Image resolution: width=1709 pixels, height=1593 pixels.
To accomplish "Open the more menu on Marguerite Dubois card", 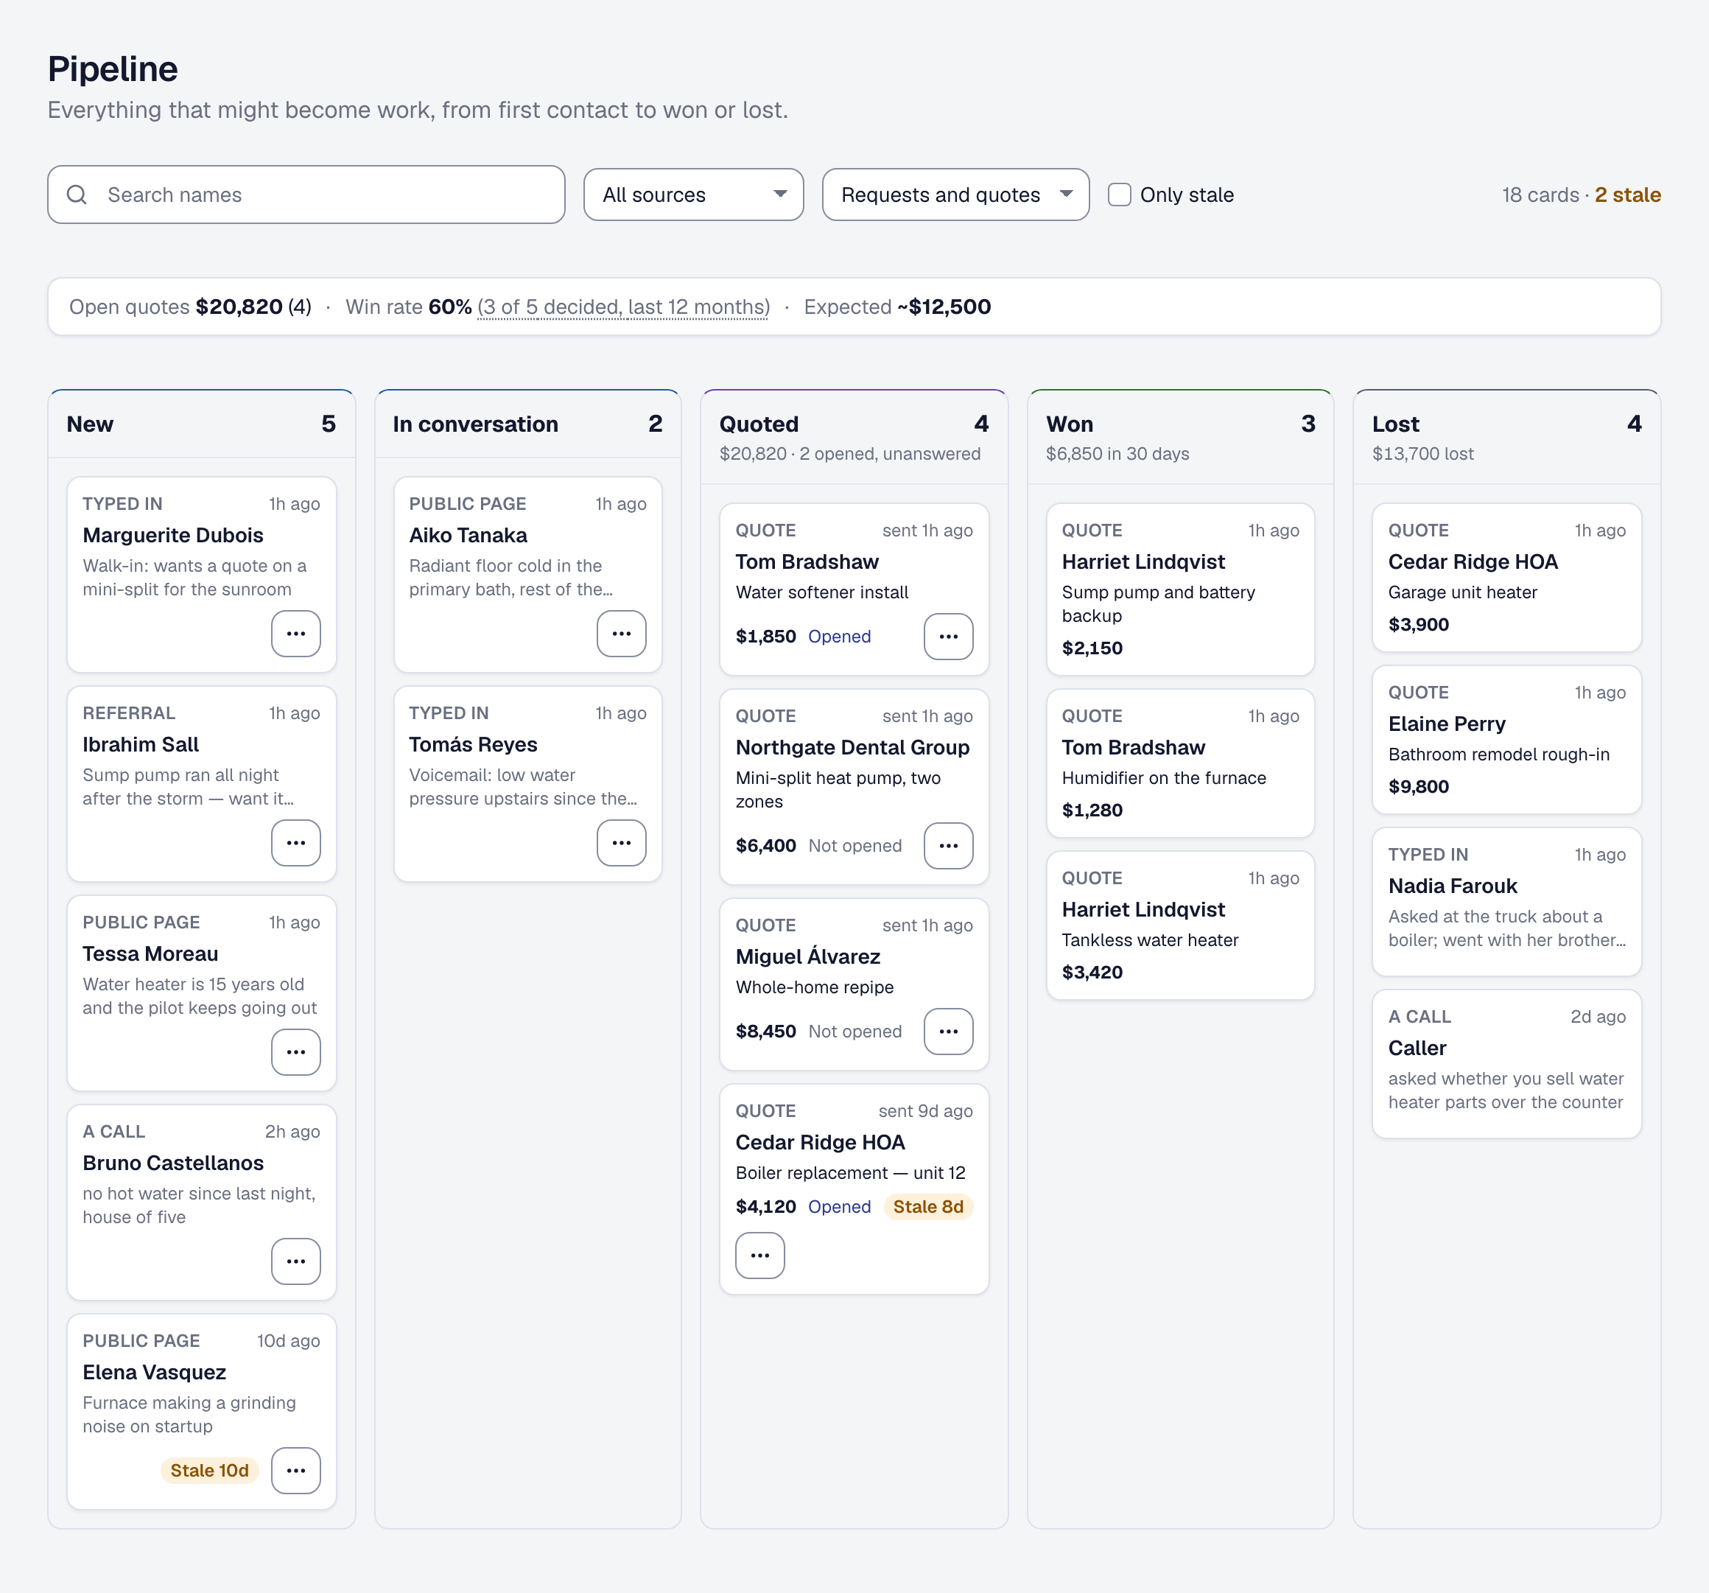I will tap(295, 634).
